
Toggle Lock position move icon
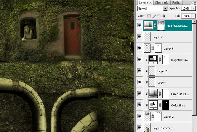(x=159, y=16)
